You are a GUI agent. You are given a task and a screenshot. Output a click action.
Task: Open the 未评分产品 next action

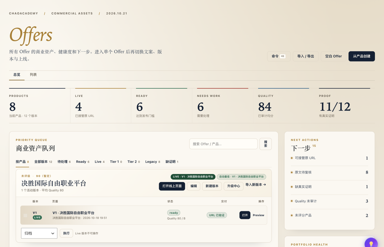329,215
